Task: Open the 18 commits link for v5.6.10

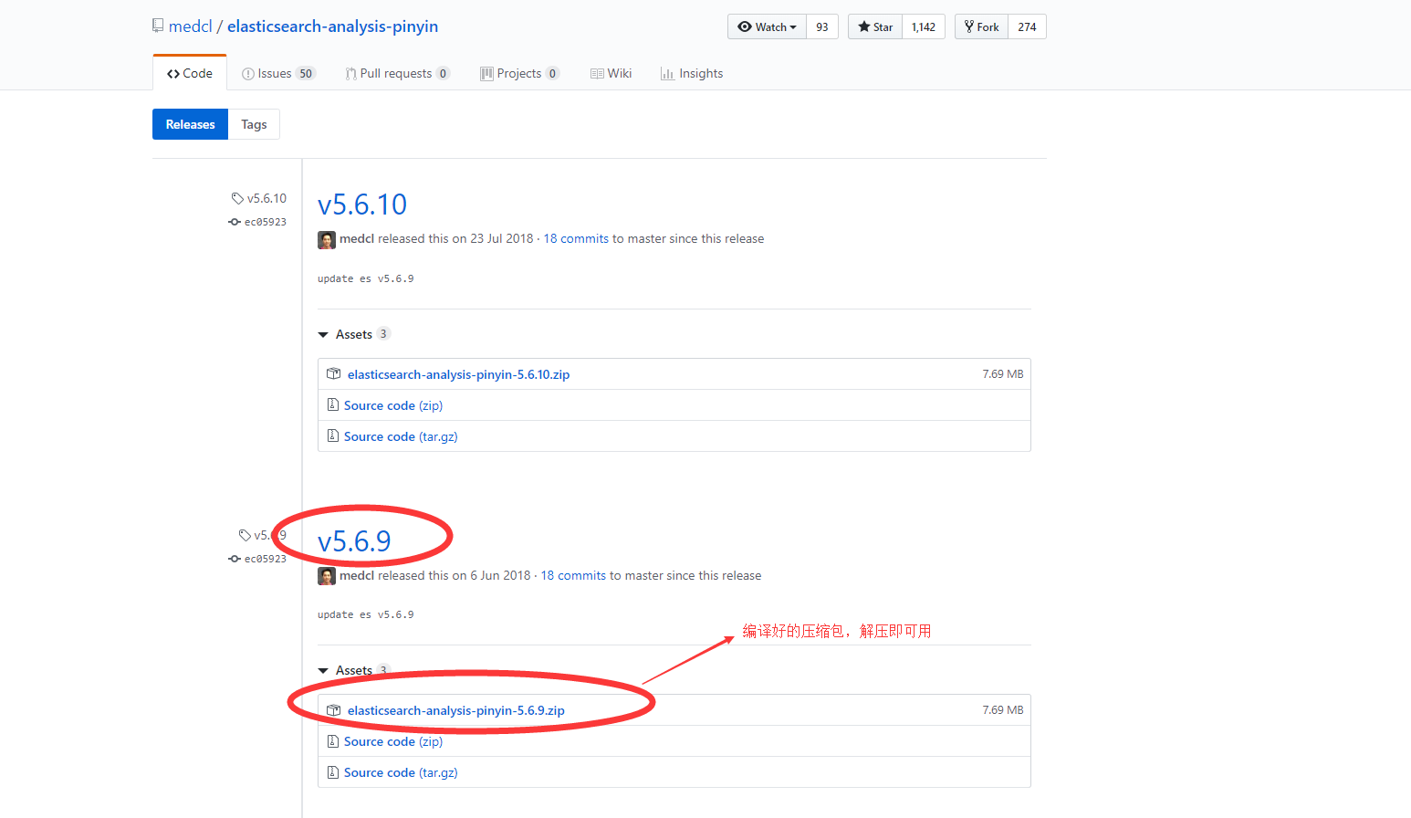Action: coord(576,238)
